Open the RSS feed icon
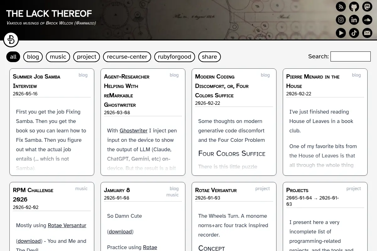The height and width of the screenshot is (251, 377). (x=341, y=7)
